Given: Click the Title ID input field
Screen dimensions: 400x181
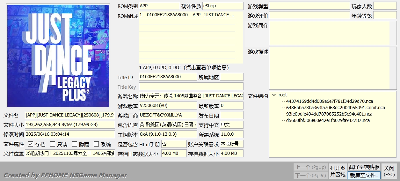Looking at the screenshot, I should [x=168, y=77].
